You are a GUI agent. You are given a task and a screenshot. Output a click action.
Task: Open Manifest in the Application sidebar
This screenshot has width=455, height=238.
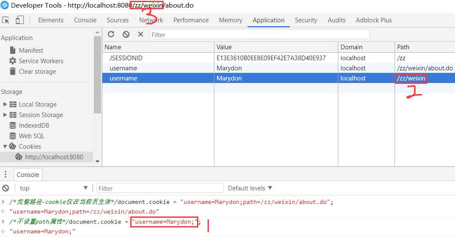31,50
